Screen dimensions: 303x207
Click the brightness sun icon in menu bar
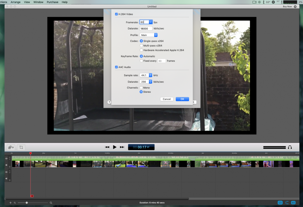[x=259, y=2]
